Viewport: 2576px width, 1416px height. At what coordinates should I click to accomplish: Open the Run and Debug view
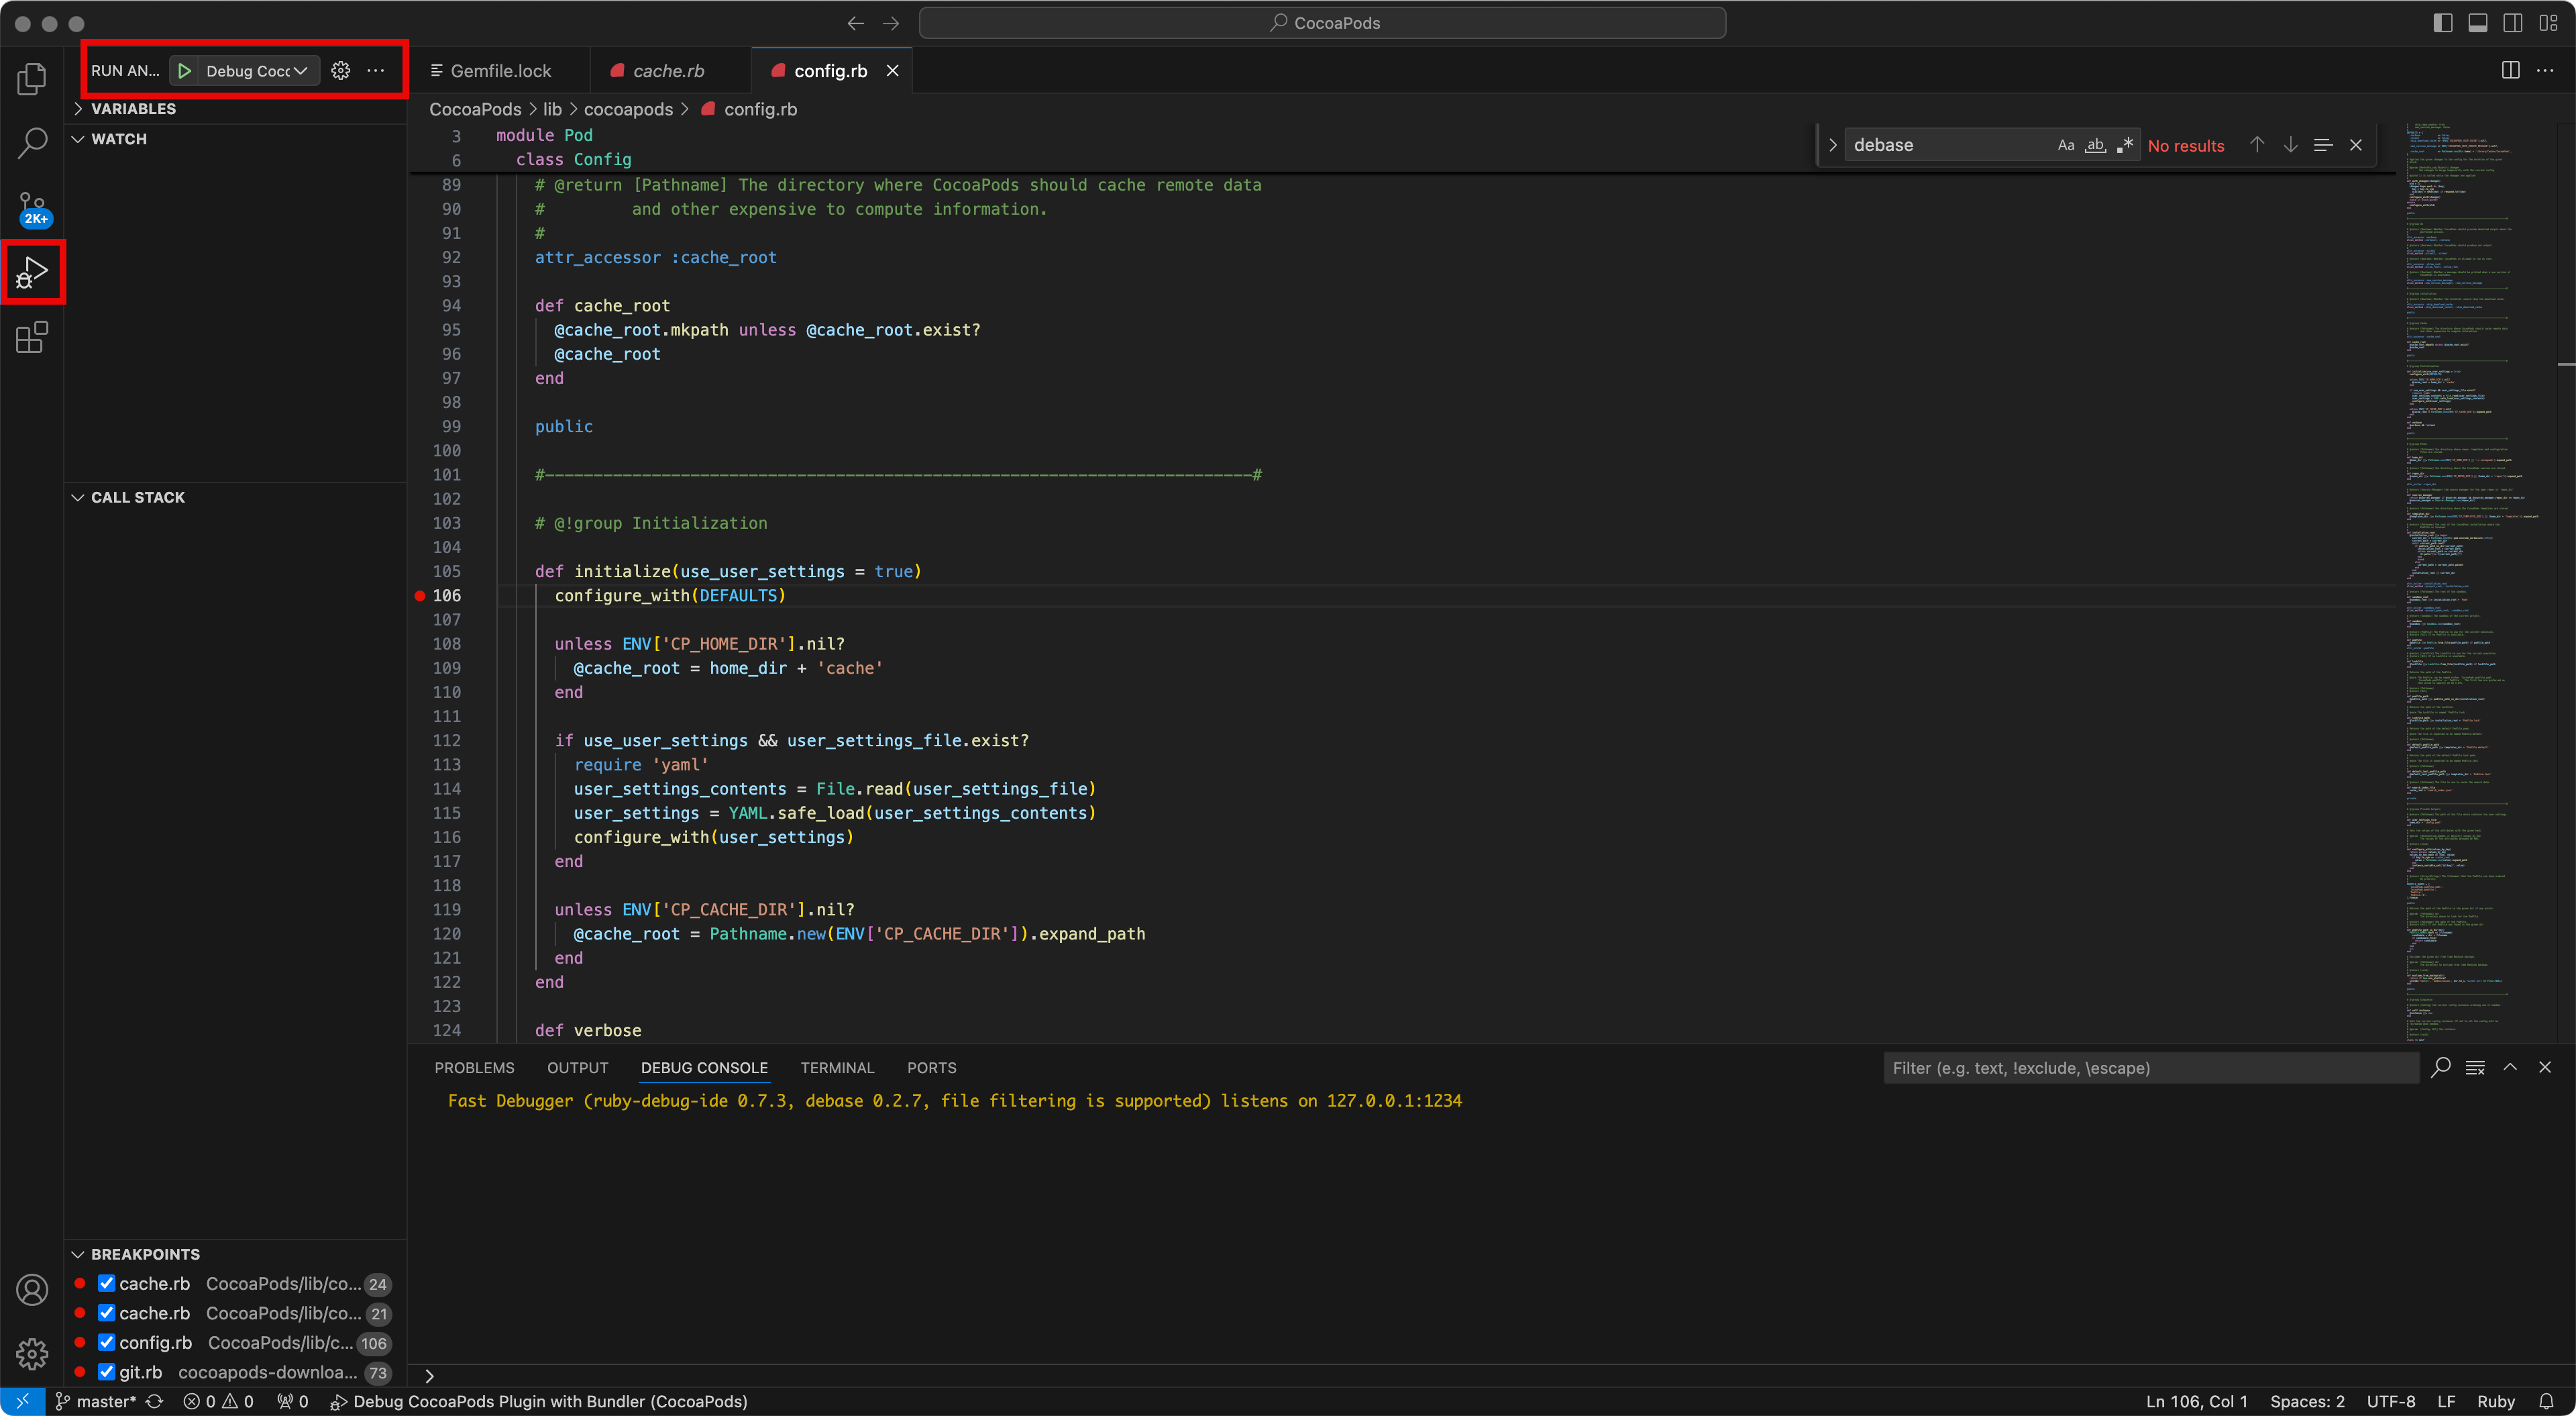click(32, 272)
